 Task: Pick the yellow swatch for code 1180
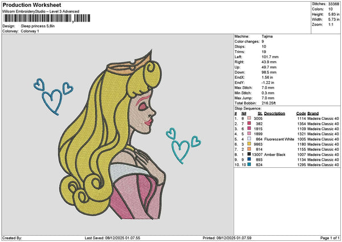(249, 144)
